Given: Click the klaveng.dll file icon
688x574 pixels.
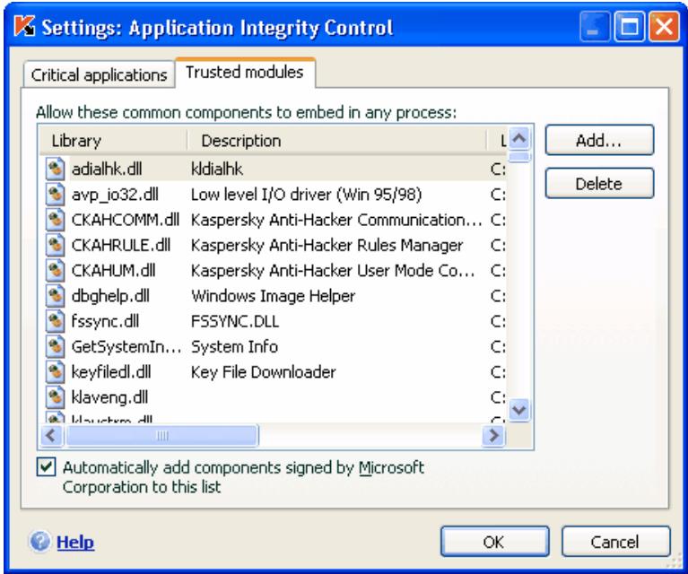Looking at the screenshot, I should click(x=56, y=397).
